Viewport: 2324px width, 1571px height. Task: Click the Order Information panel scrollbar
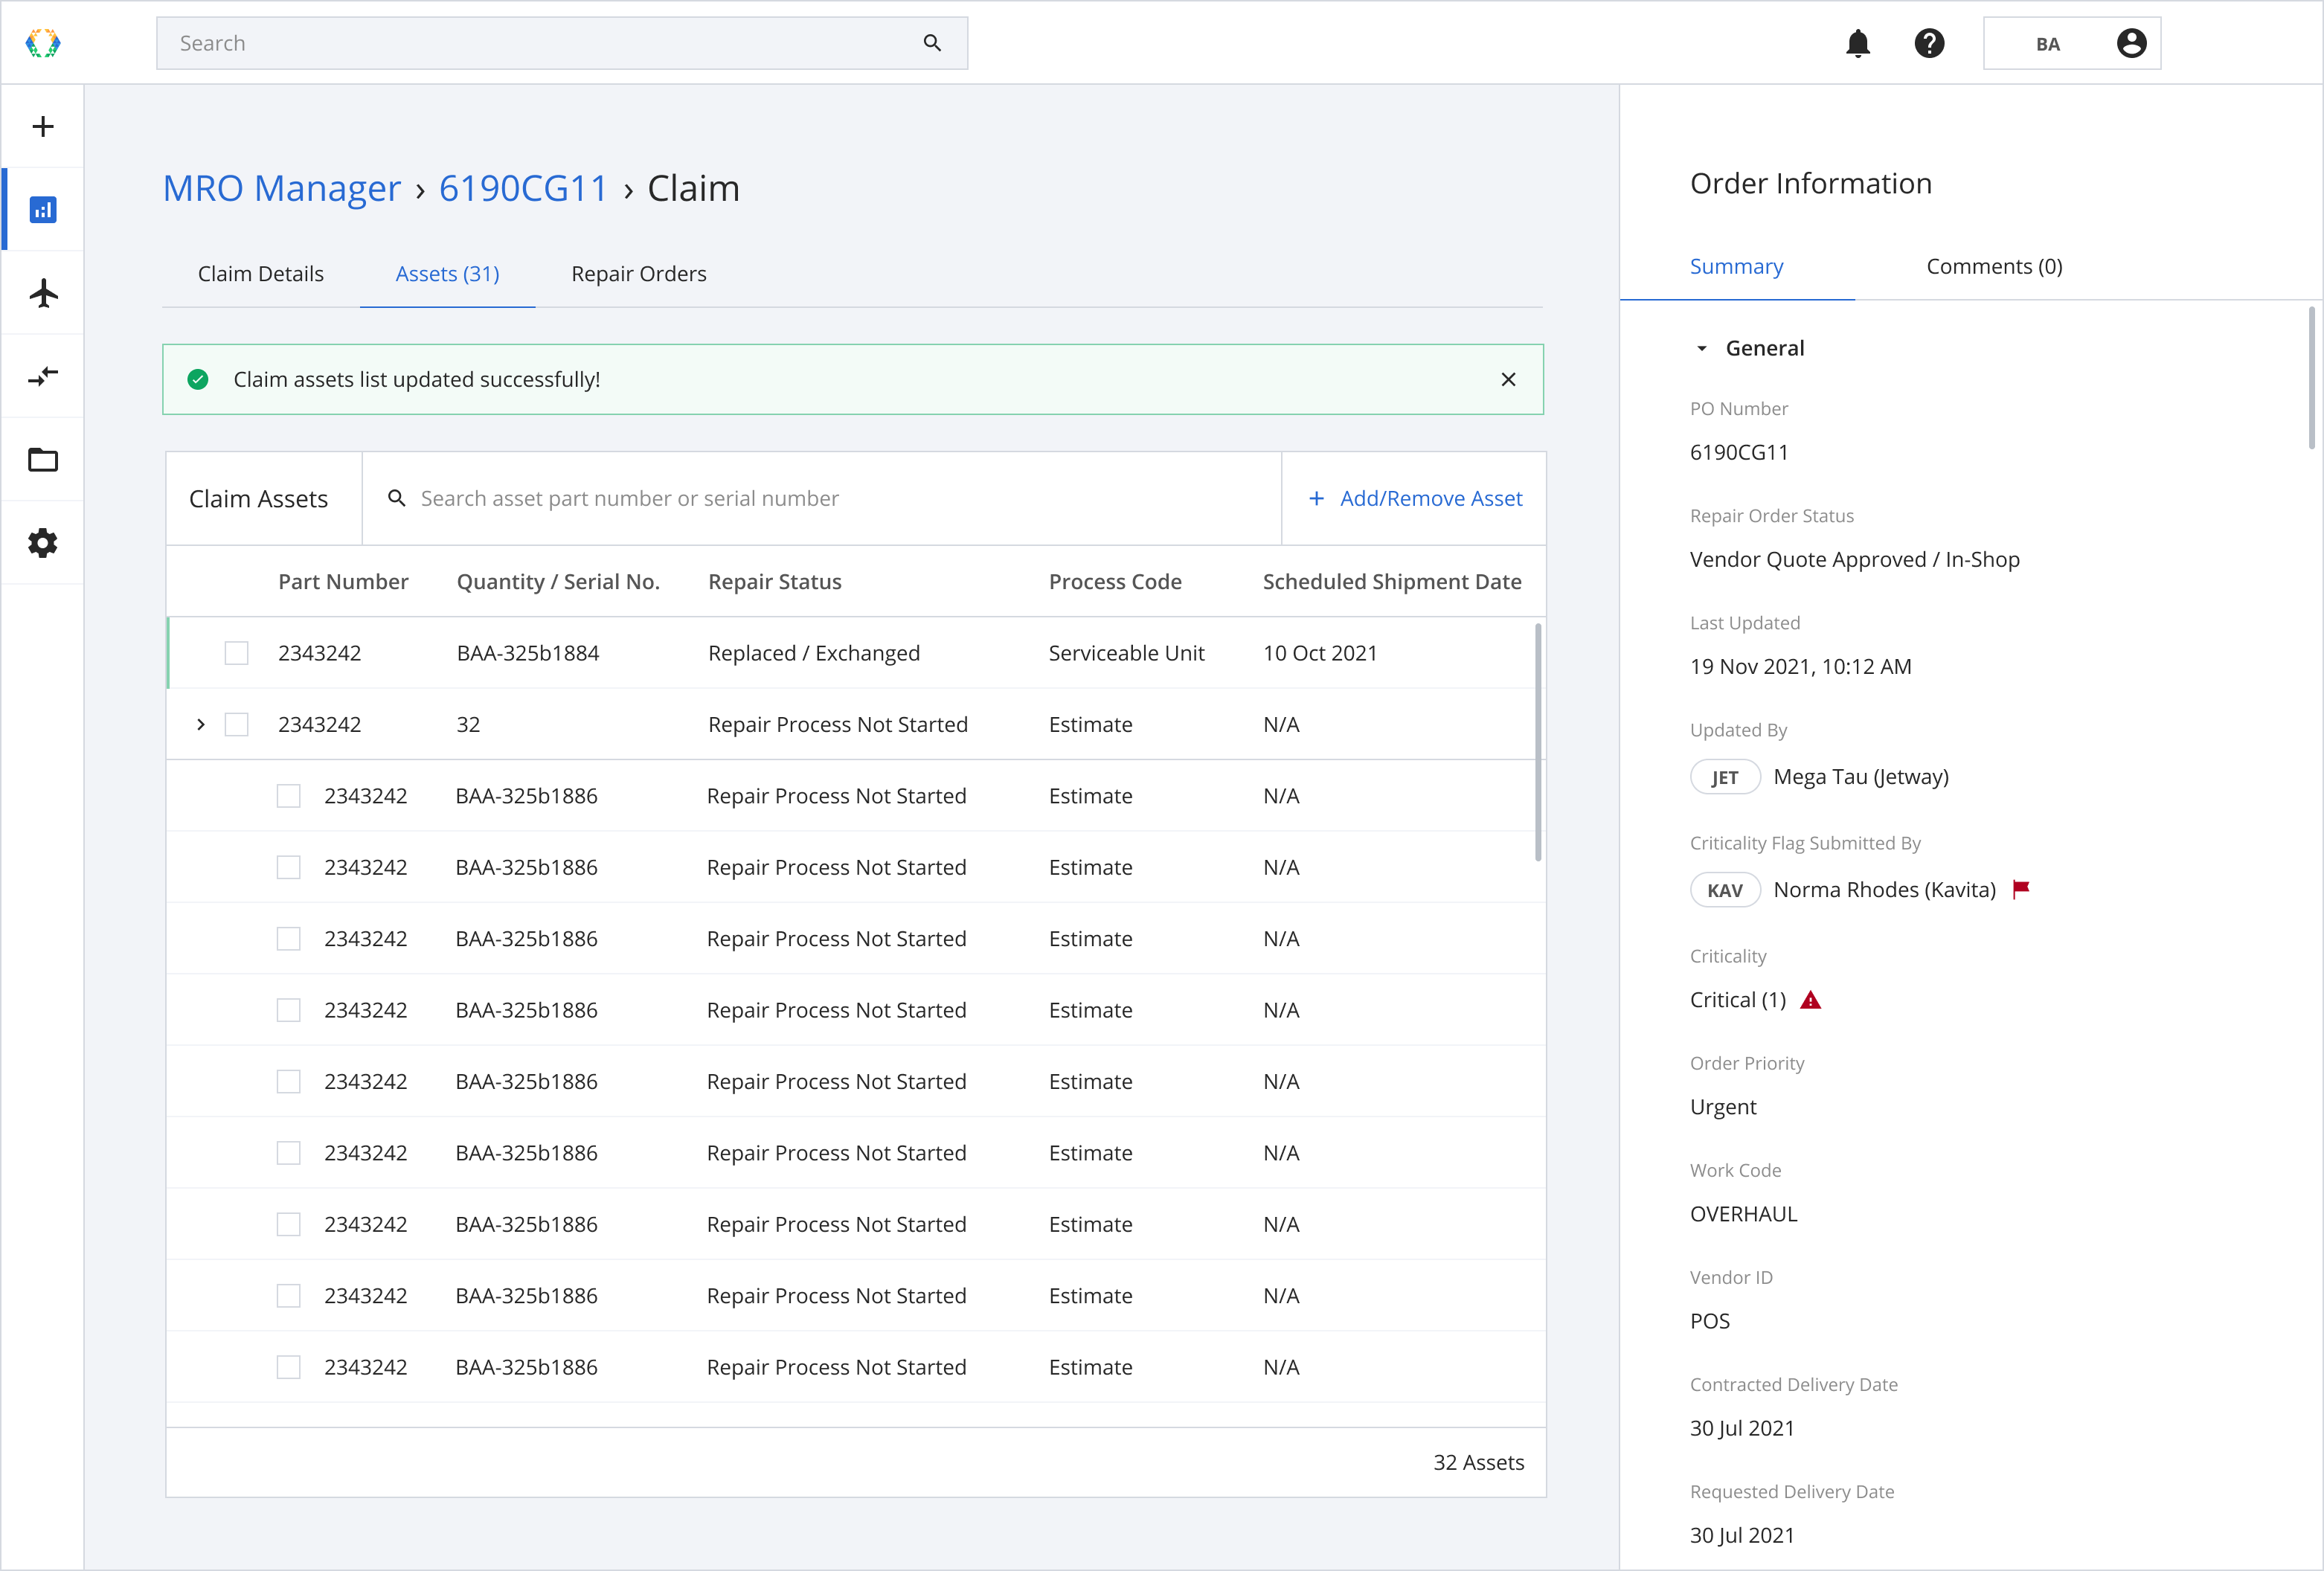tap(2311, 378)
